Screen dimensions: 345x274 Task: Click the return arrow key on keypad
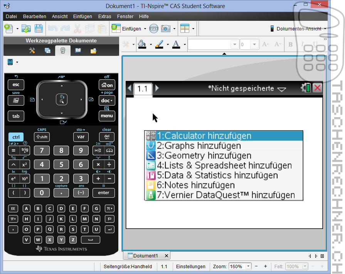point(109,229)
